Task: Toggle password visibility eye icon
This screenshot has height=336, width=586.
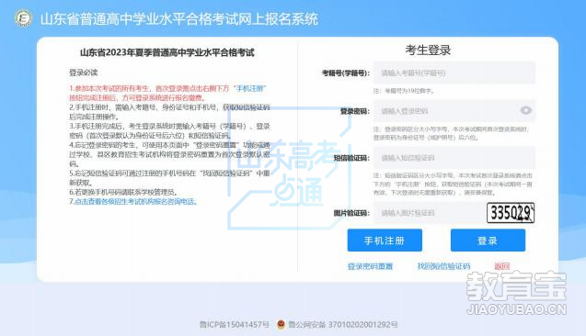Action: tap(526, 110)
